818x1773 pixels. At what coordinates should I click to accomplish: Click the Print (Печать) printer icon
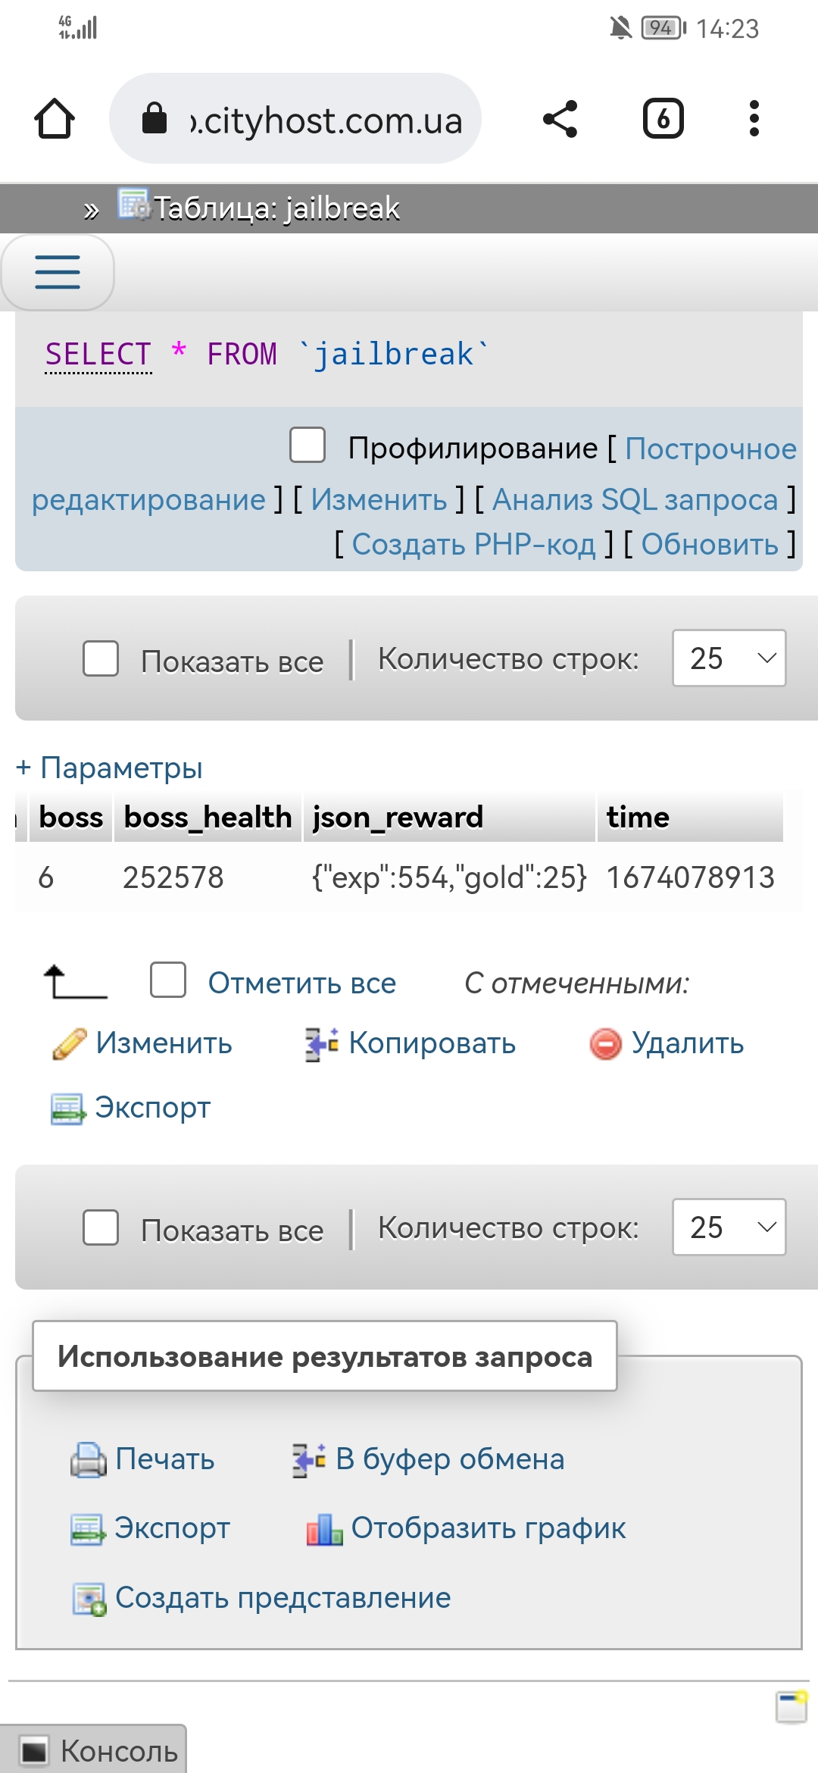click(x=89, y=1459)
